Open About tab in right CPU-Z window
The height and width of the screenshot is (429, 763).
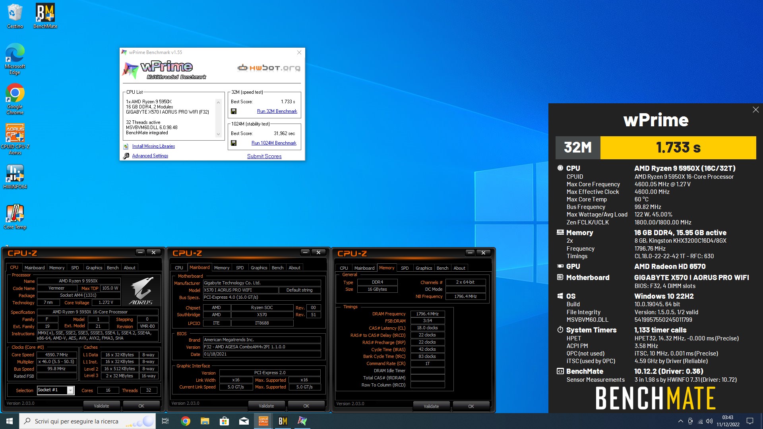(x=459, y=268)
